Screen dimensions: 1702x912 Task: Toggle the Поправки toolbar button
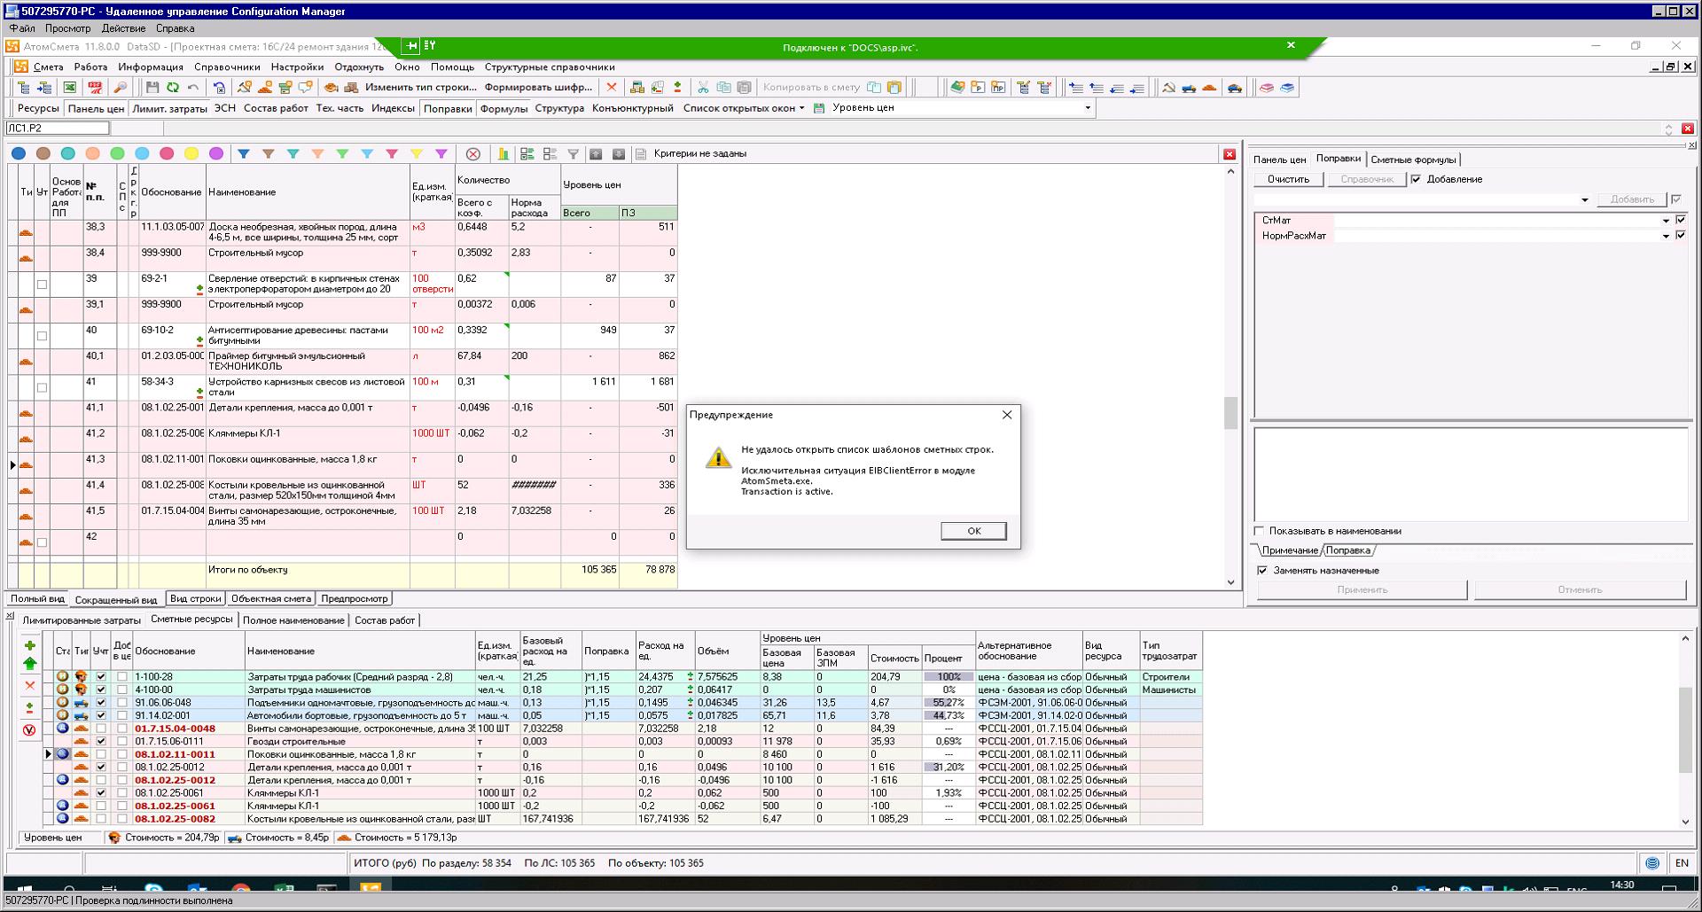(448, 108)
